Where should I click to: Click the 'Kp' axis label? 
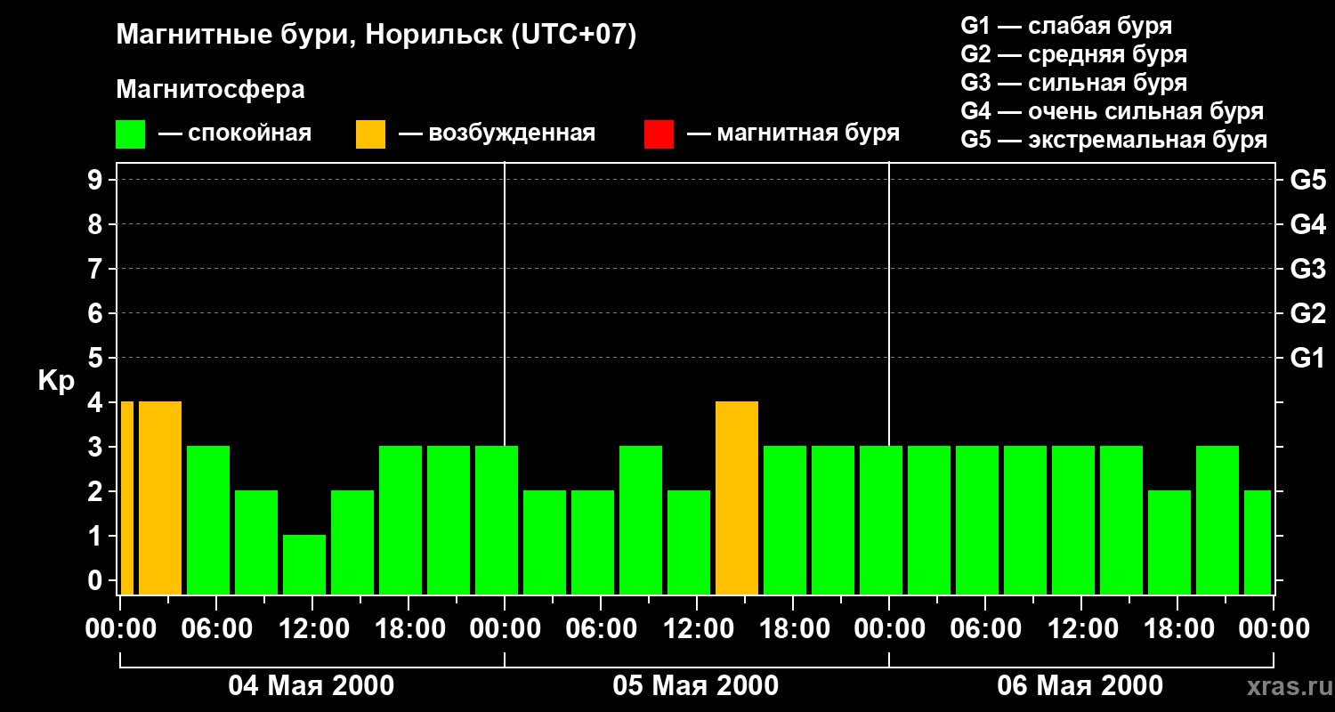[x=57, y=381]
